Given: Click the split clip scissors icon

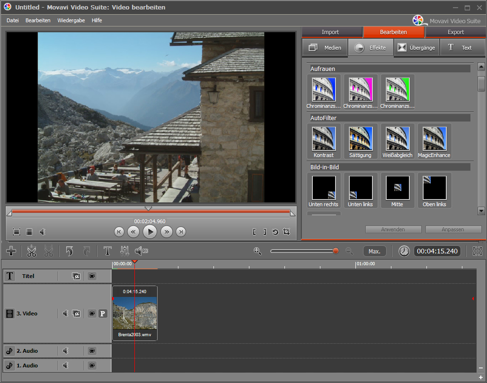Looking at the screenshot, I should (32, 251).
